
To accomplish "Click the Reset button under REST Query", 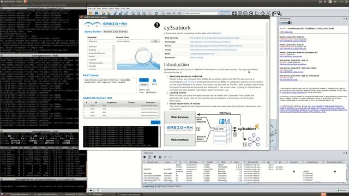I will (144, 84).
